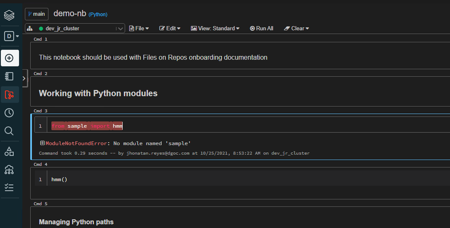
Task: Expand the ModuleNotFoundError traceback
Action: [42, 143]
